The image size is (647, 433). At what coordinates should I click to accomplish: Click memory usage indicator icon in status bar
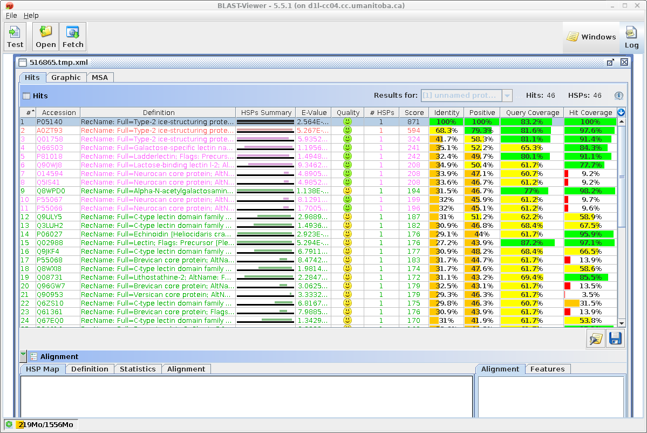(x=9, y=424)
